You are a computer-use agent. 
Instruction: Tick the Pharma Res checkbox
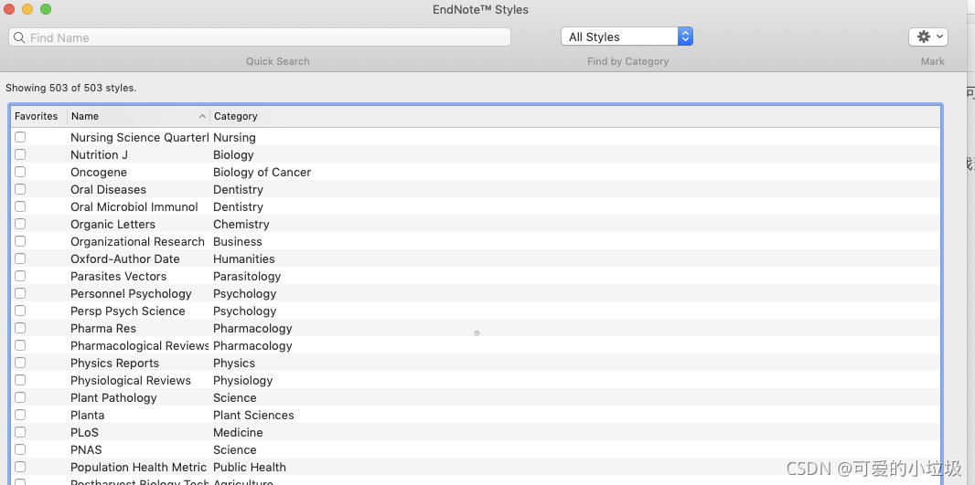click(x=20, y=329)
